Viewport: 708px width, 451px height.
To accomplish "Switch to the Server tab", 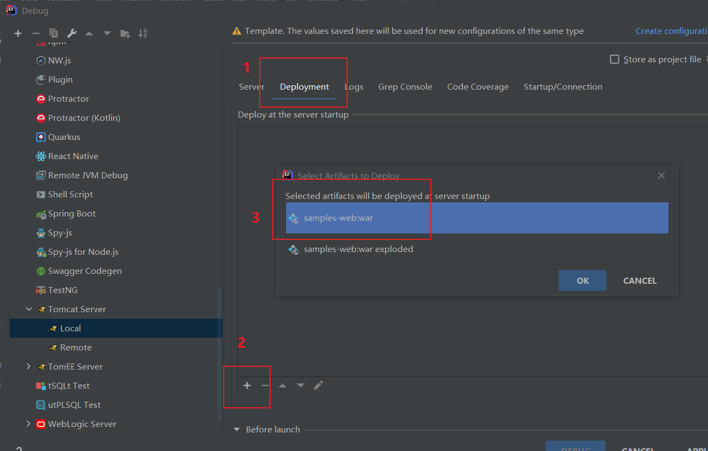I will pyautogui.click(x=251, y=87).
